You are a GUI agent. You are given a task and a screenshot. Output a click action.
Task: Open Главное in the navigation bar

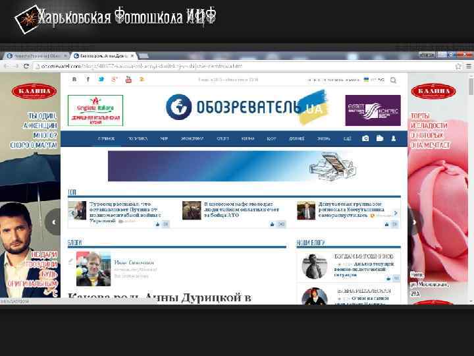pos(107,138)
